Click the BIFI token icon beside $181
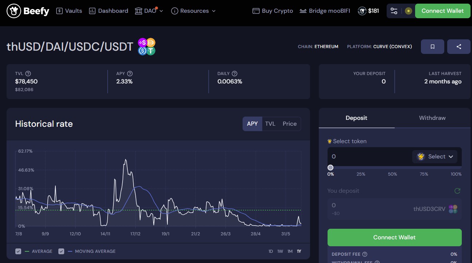The image size is (472, 263). coord(362,11)
